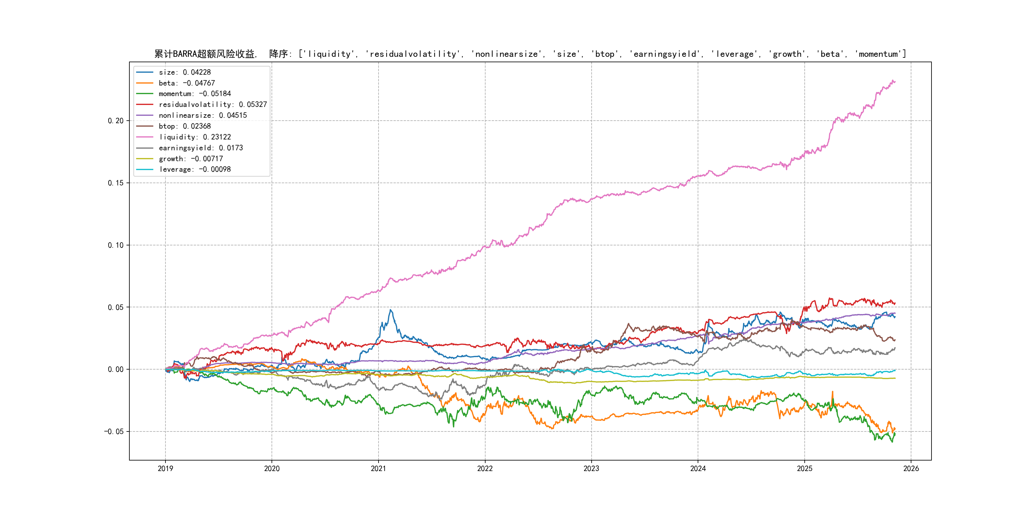Click the green momentum legend line sample

pyautogui.click(x=145, y=94)
